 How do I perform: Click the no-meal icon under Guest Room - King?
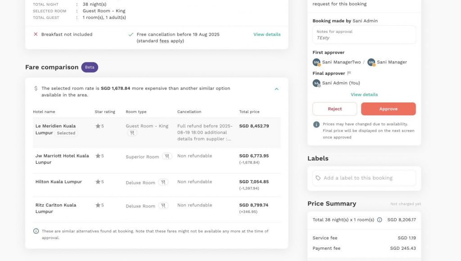132,133
